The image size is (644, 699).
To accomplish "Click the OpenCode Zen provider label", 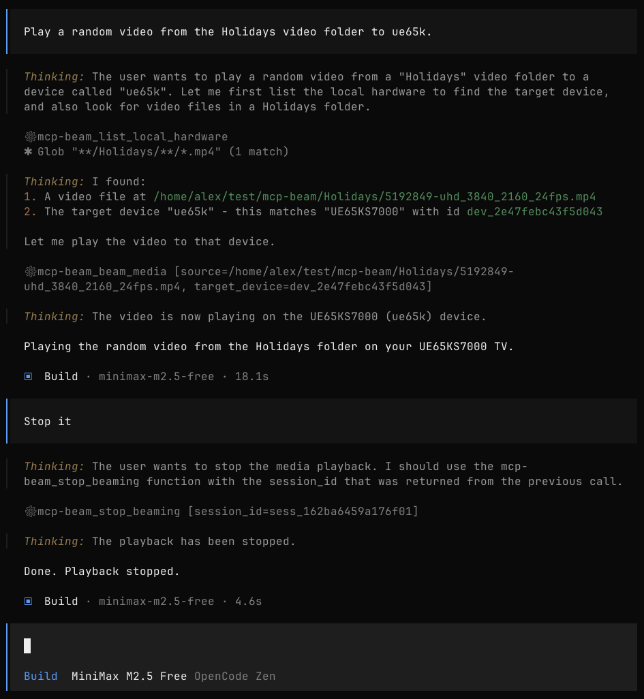I will click(235, 677).
